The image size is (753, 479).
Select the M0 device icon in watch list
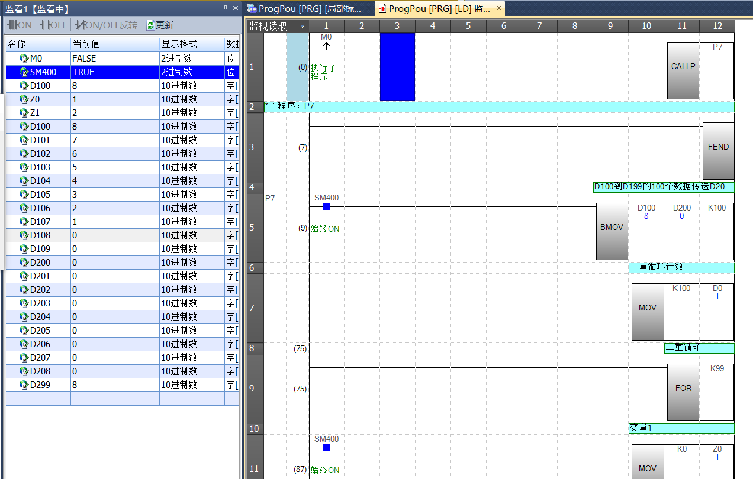click(24, 59)
